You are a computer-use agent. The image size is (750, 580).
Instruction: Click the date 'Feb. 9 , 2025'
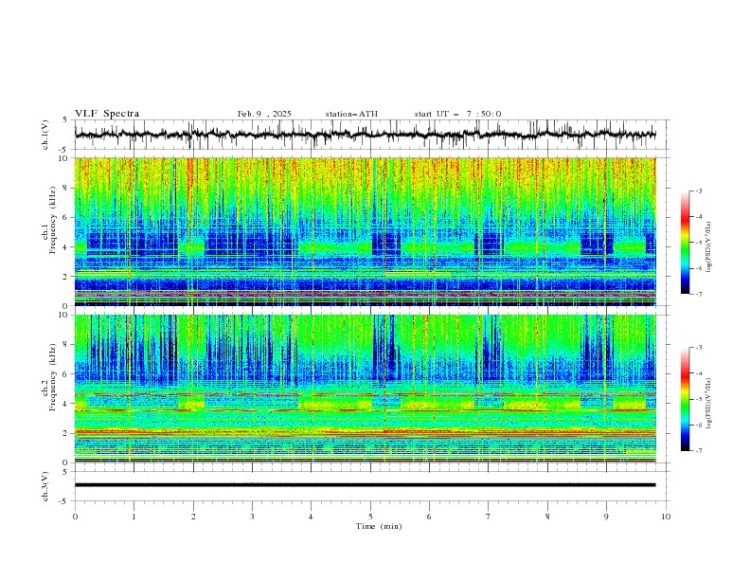click(x=264, y=114)
